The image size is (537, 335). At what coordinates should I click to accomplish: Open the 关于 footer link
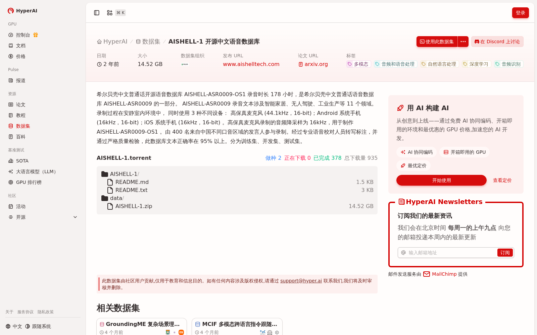tap(9, 312)
